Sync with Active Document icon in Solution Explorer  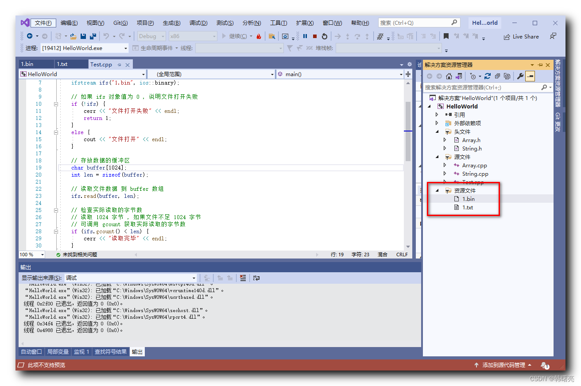(x=488, y=76)
